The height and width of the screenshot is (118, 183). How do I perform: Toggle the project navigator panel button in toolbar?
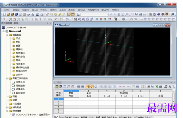point(69,14)
